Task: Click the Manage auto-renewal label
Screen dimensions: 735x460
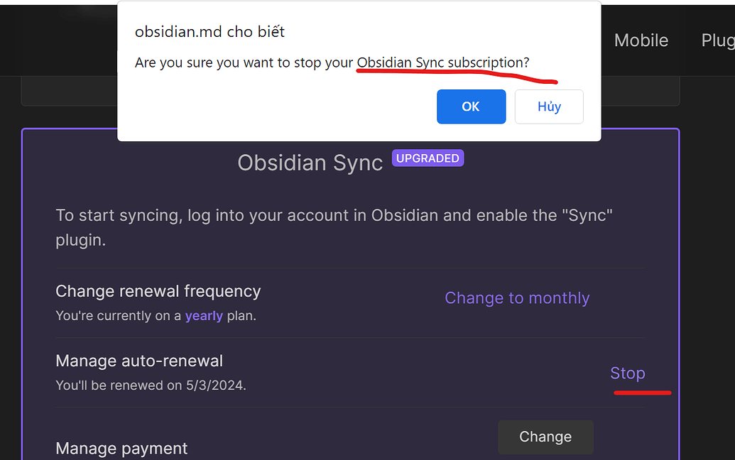Action: tap(139, 361)
